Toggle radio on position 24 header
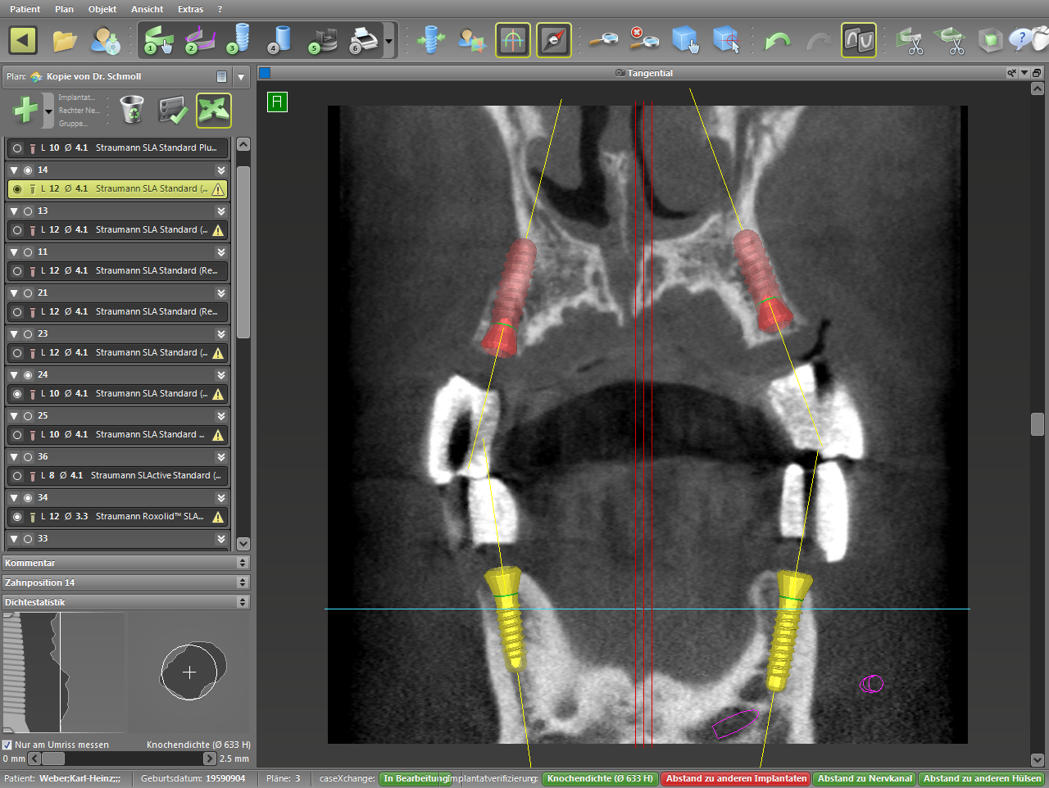 pyautogui.click(x=28, y=375)
